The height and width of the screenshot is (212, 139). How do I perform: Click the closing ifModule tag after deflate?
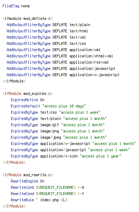coord(14,81)
